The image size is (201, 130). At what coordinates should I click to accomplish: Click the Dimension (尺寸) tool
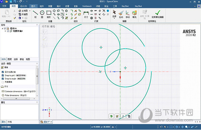(x=86, y=14)
